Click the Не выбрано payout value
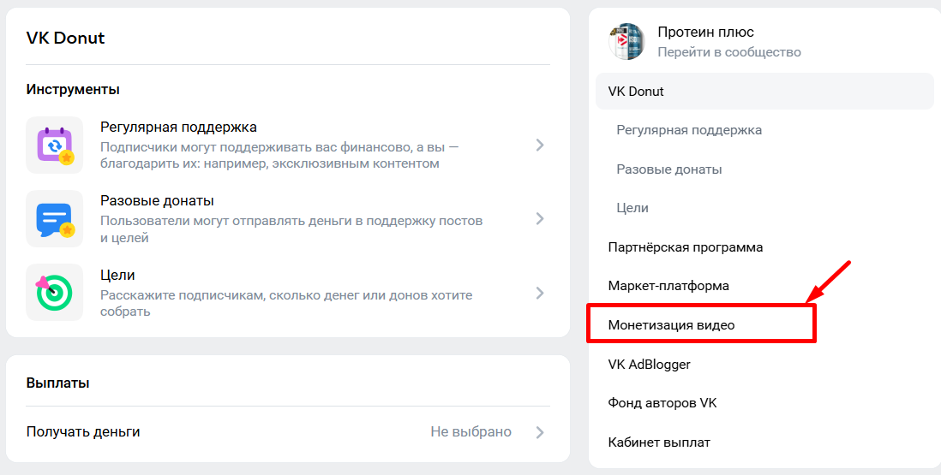 470,432
